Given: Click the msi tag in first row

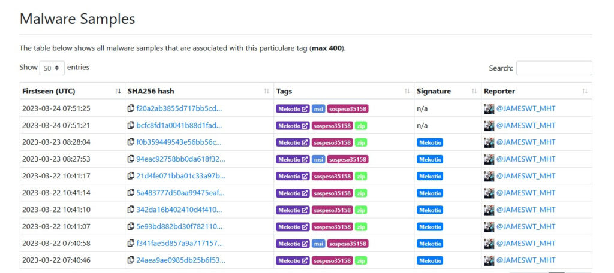Looking at the screenshot, I should tap(318, 109).
